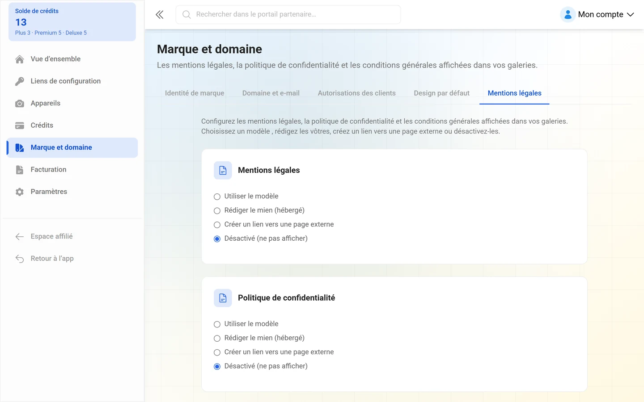
Task: Click the 'Plus 3 · Premium 5 · Deluxe 5' text
Action: [x=51, y=33]
